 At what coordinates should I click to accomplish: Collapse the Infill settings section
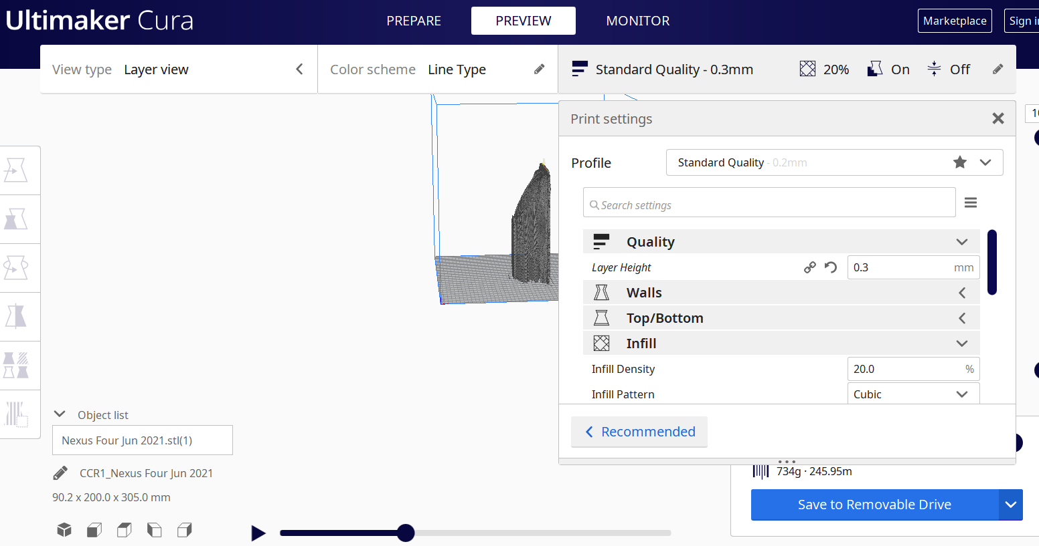[x=962, y=344]
